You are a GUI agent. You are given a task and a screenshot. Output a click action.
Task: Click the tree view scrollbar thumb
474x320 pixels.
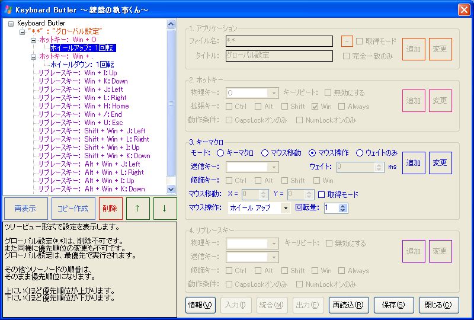(x=171, y=103)
